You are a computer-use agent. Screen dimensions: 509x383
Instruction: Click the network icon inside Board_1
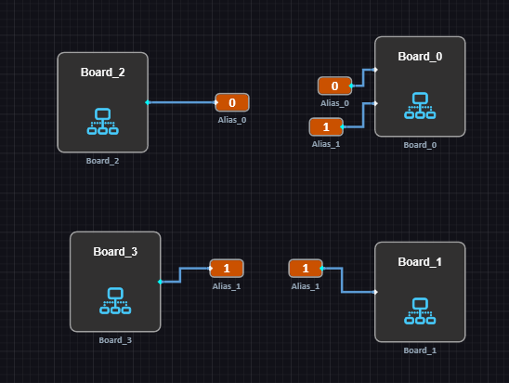pyautogui.click(x=420, y=310)
